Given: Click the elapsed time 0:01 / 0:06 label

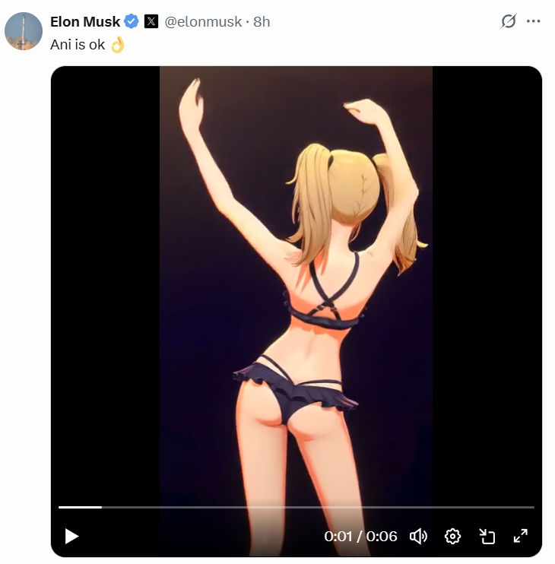Looking at the screenshot, I should tap(360, 537).
